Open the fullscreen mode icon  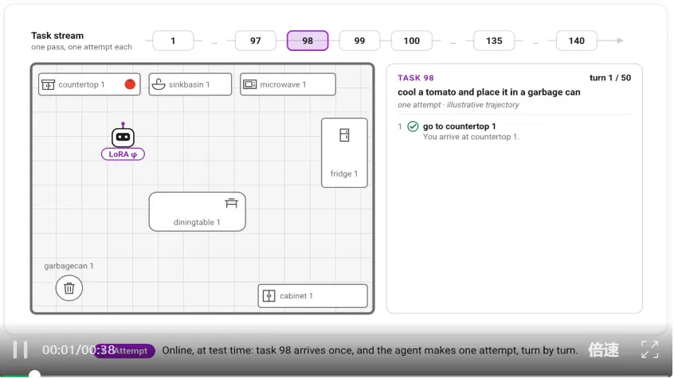click(649, 349)
